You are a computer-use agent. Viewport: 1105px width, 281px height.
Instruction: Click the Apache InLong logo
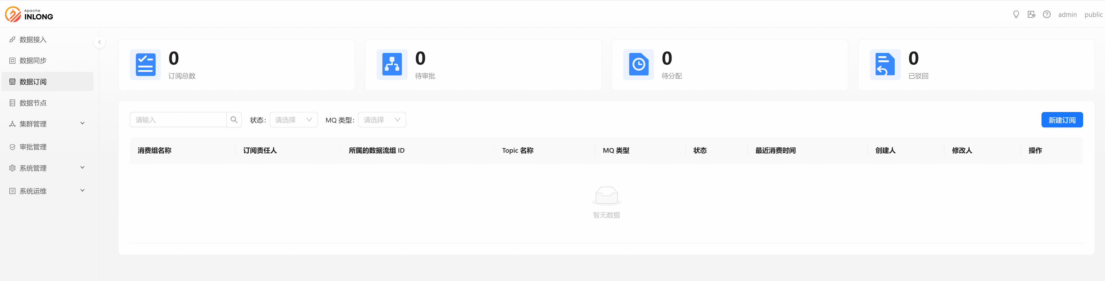(29, 14)
